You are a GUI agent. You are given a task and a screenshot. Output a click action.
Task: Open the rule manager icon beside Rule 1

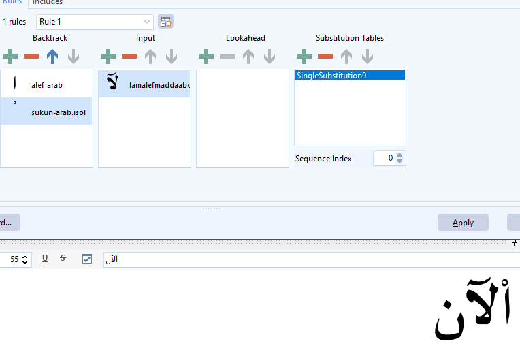coord(165,22)
